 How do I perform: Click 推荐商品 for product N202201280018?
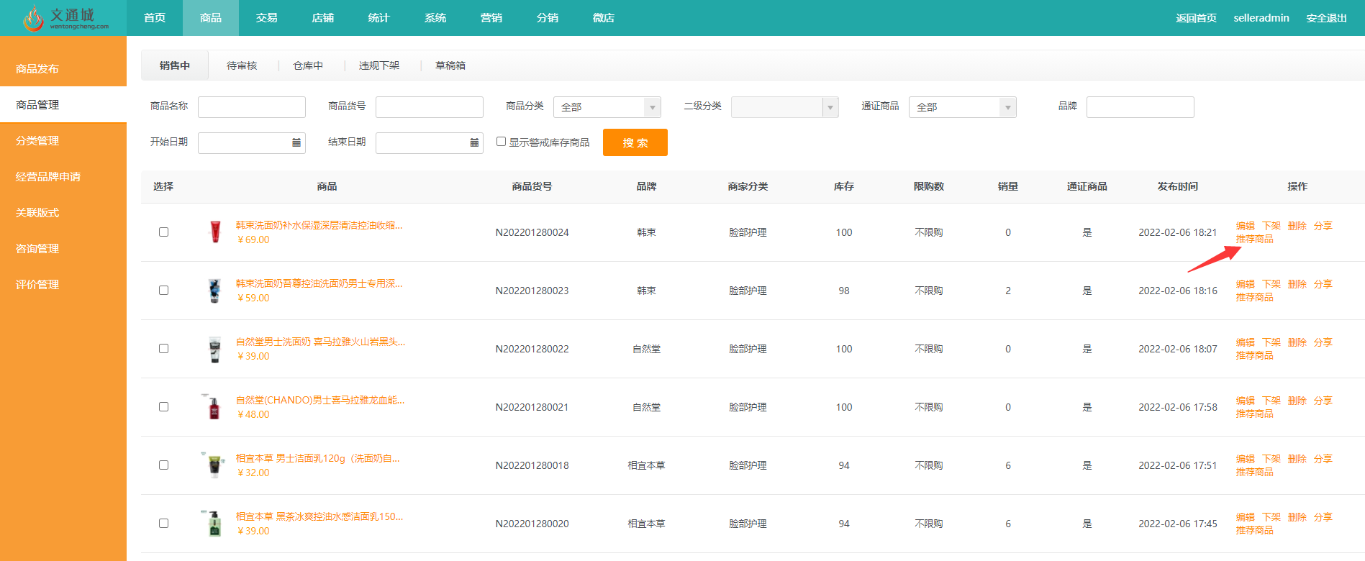pos(1255,472)
